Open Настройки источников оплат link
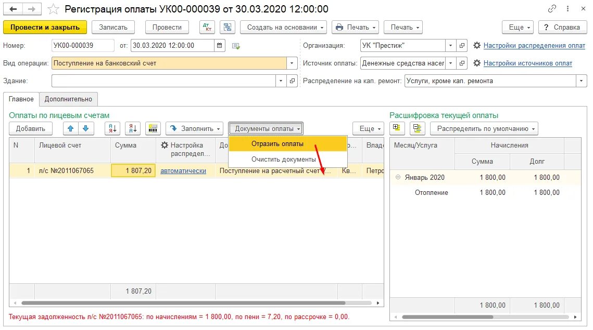The image size is (593, 330). (527, 63)
